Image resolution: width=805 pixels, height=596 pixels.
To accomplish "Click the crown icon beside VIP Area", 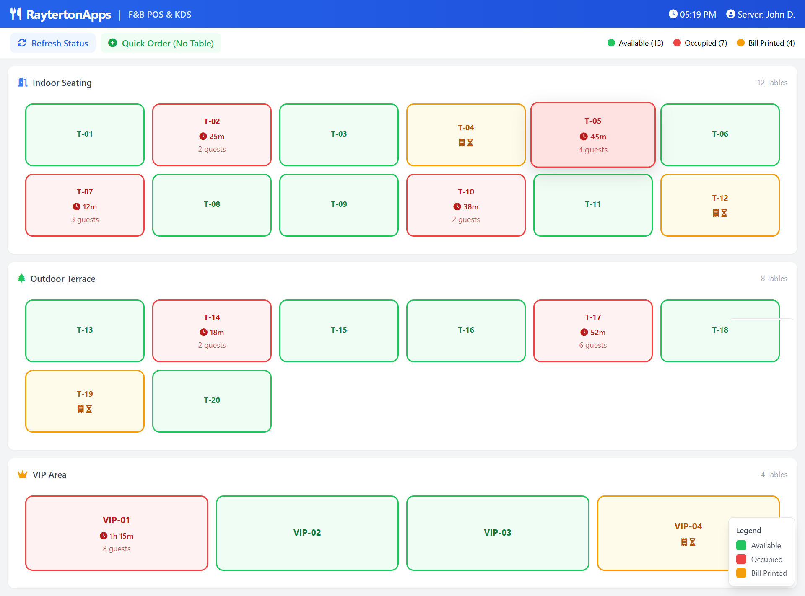I will tap(22, 475).
